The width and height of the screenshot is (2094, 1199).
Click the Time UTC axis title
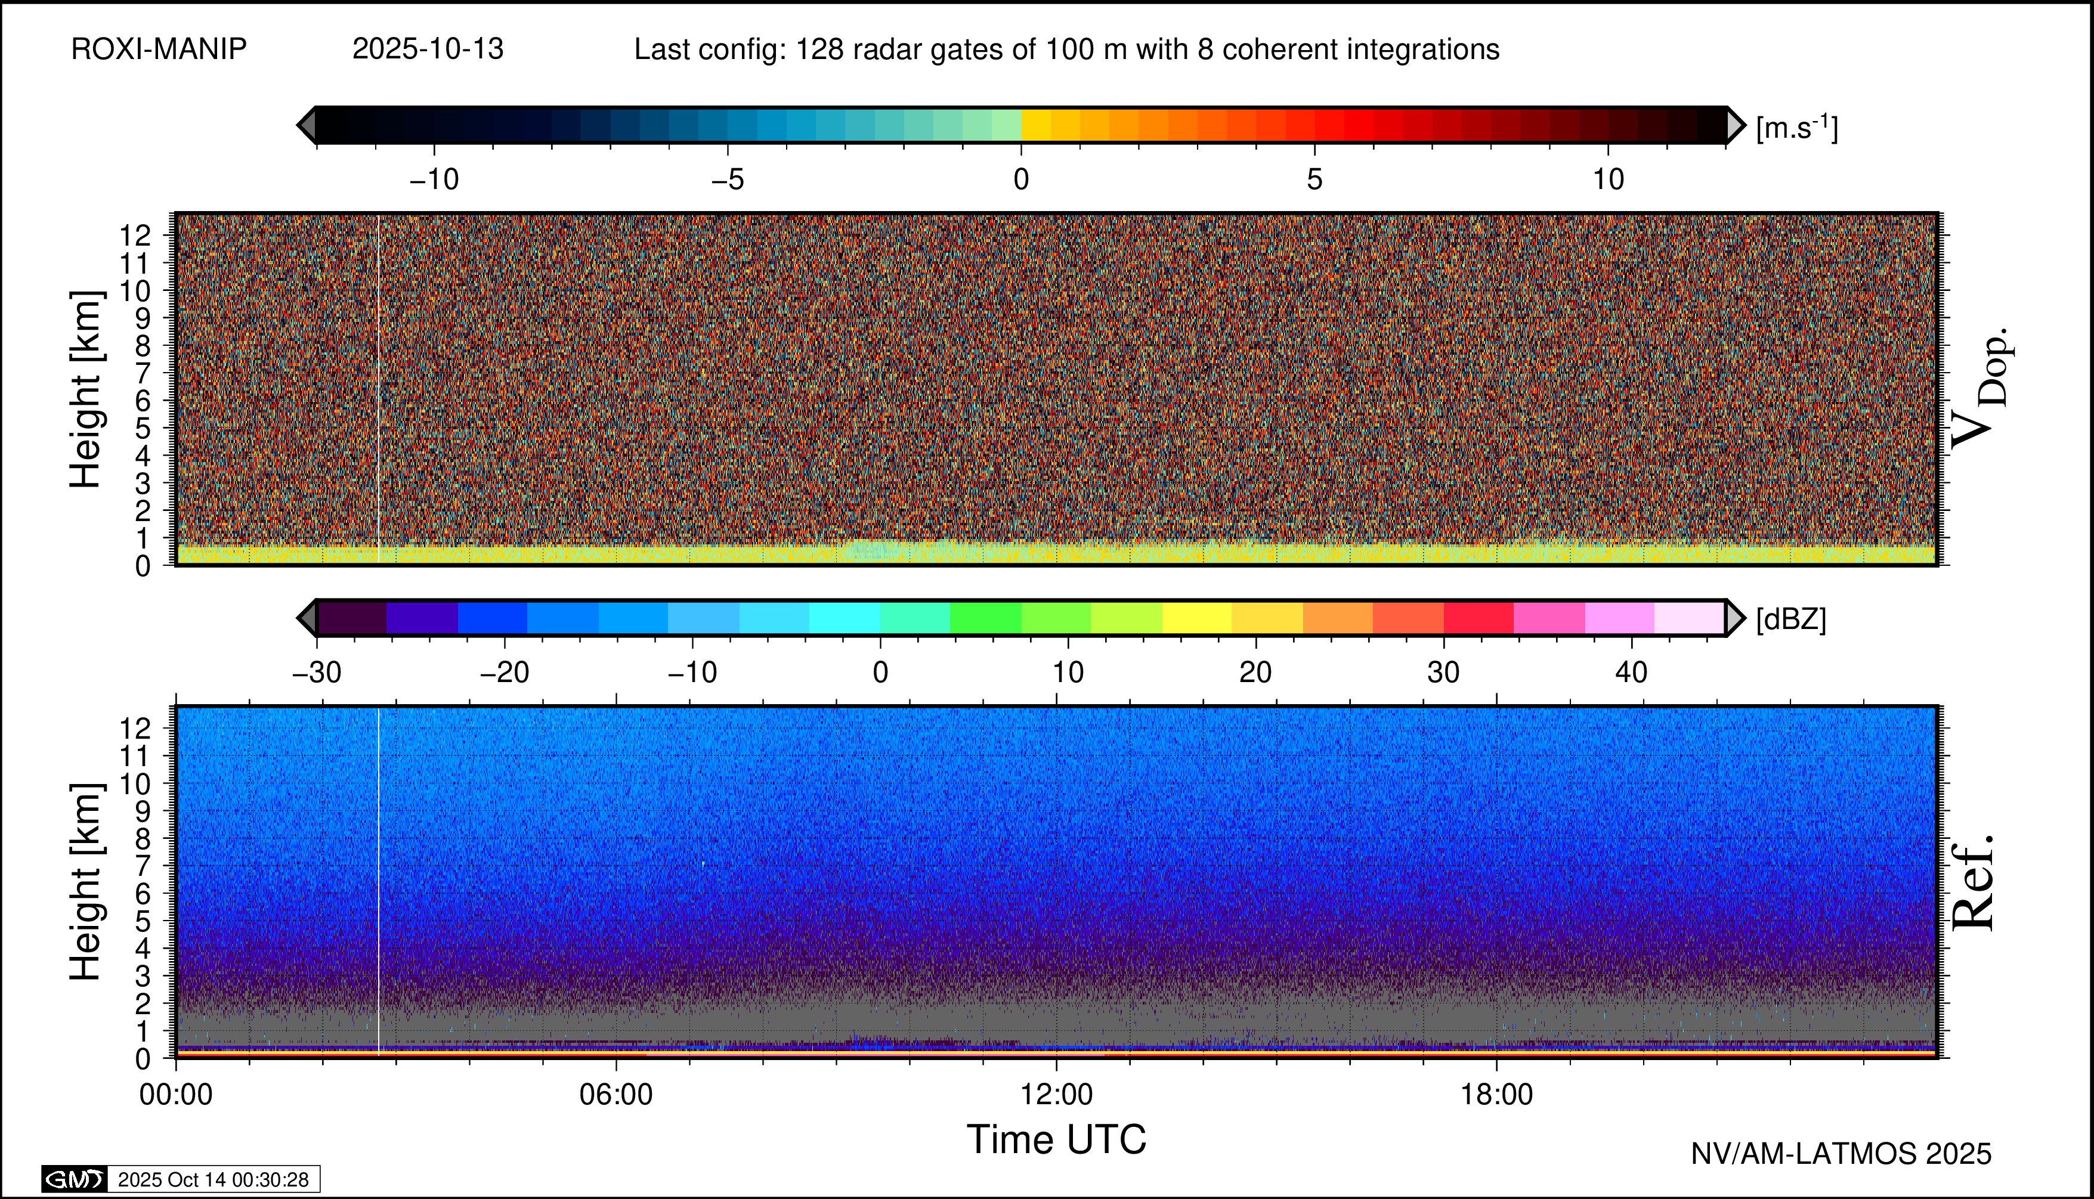click(x=1056, y=1140)
